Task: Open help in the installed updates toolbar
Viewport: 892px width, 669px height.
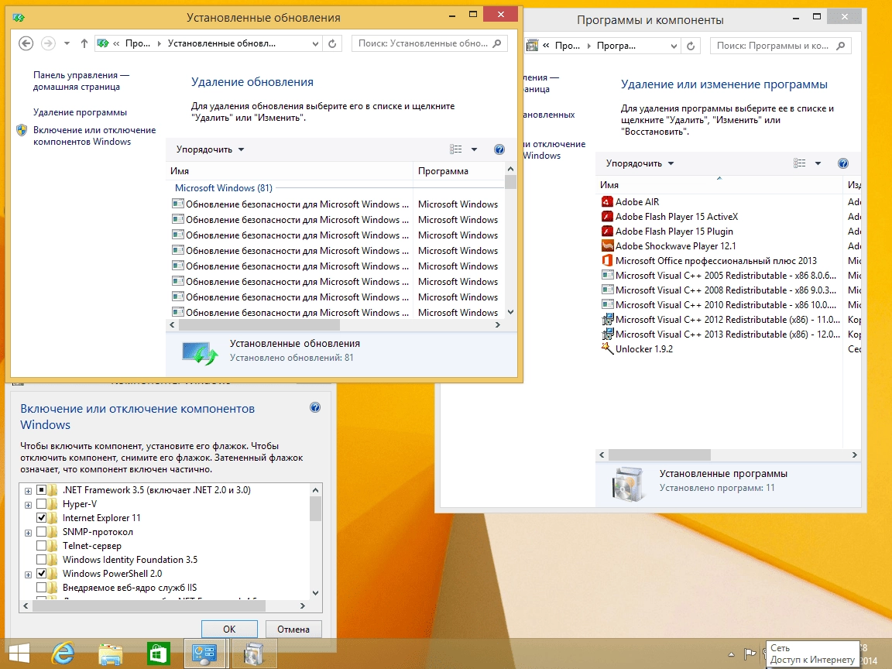Action: (499, 149)
